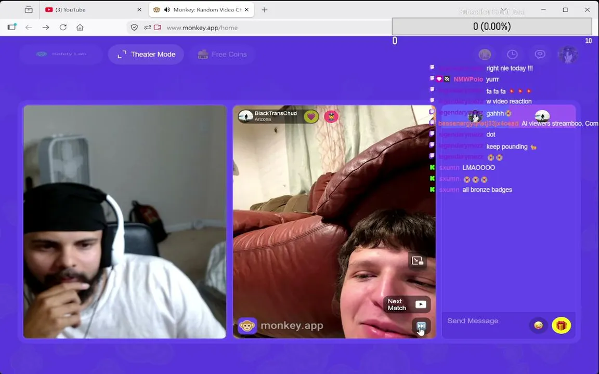Image resolution: width=599 pixels, height=374 pixels.
Task: Open the tab list icon in title bar
Action: pyautogui.click(x=29, y=10)
